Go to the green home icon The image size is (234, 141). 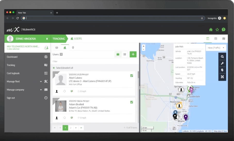point(211,30)
